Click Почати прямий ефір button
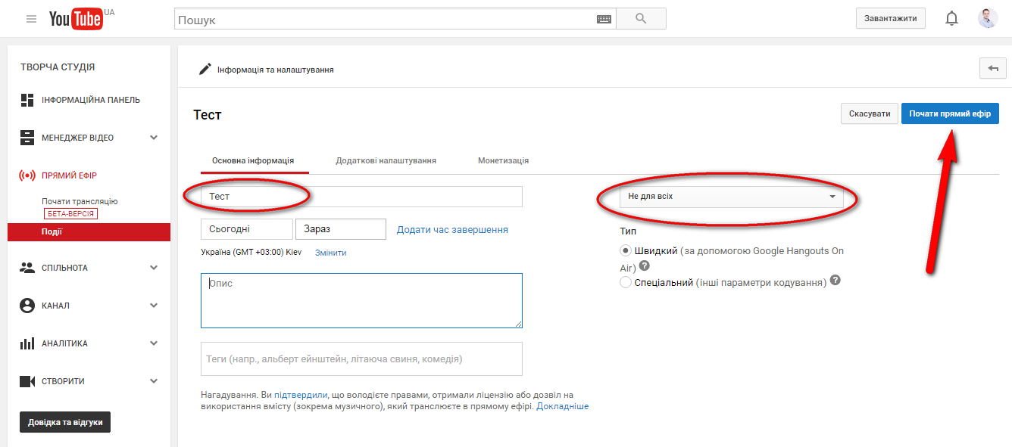The height and width of the screenshot is (447, 1012). tap(950, 113)
